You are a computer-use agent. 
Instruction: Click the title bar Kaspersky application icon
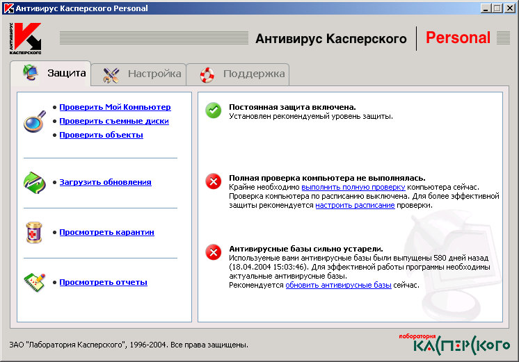pos(8,8)
